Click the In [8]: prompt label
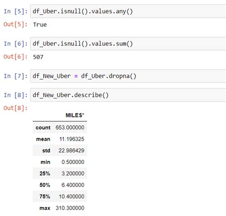Image resolution: width=226 pixels, height=216 pixels. coord(16,95)
